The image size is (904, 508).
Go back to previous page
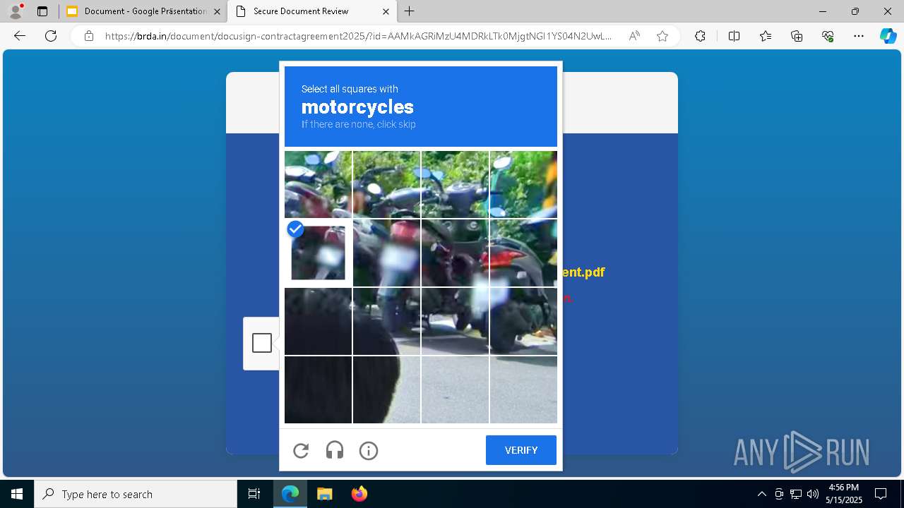[x=20, y=36]
